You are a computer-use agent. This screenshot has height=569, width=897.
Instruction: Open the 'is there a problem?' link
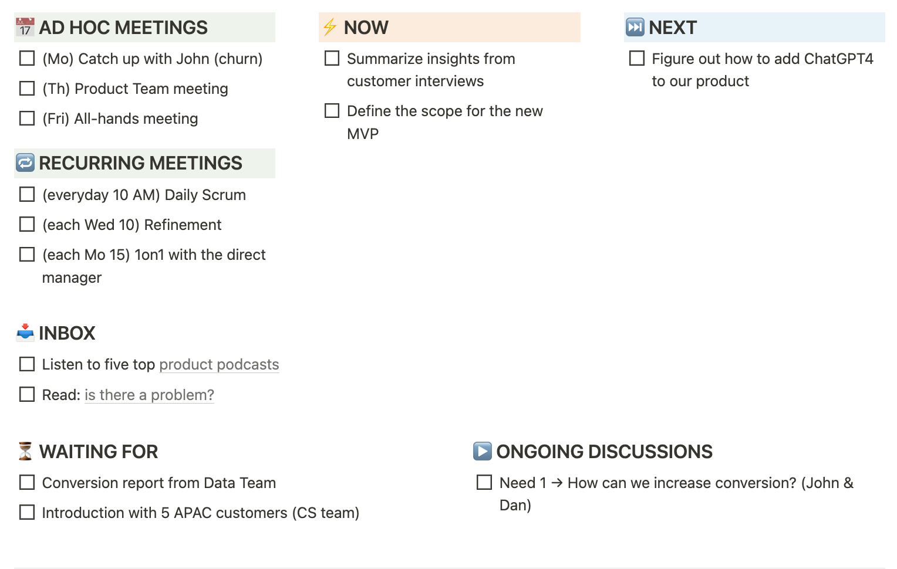click(149, 395)
